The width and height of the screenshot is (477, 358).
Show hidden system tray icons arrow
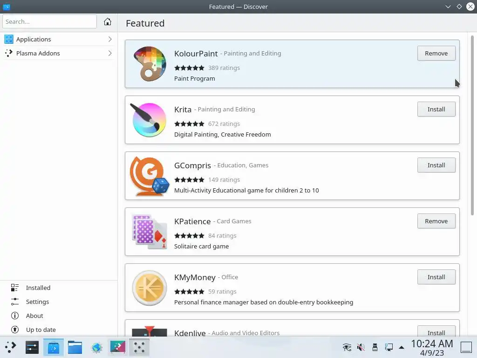402,347
